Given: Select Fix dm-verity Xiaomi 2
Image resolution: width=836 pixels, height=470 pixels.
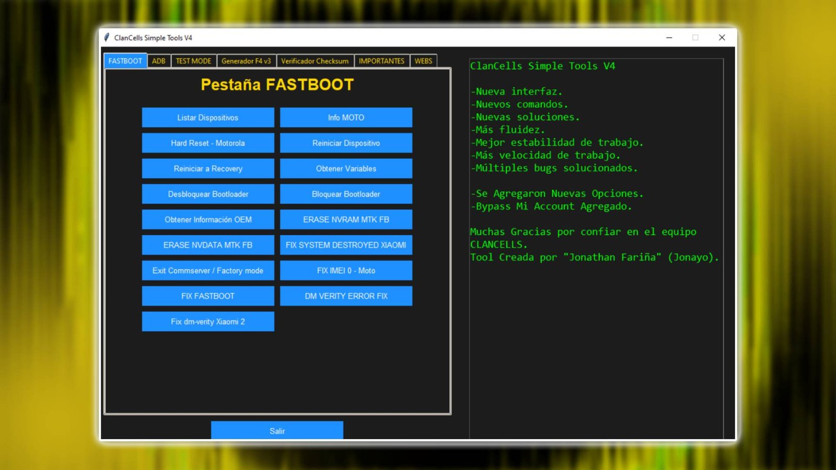Looking at the screenshot, I should 207,321.
